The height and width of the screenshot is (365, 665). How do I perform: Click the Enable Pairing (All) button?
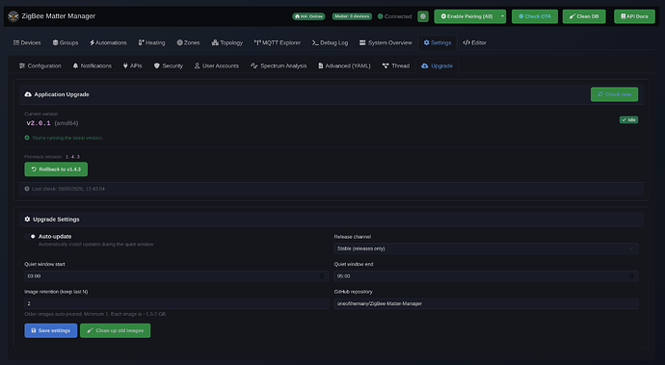point(466,16)
